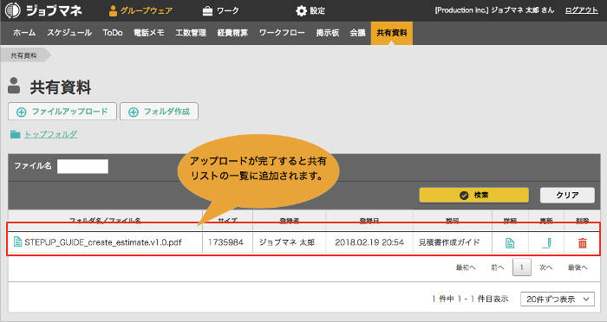Viewport: 607px width, 322px height.
Task: Click the 共有資料 breadcrumb
Action: (x=23, y=55)
